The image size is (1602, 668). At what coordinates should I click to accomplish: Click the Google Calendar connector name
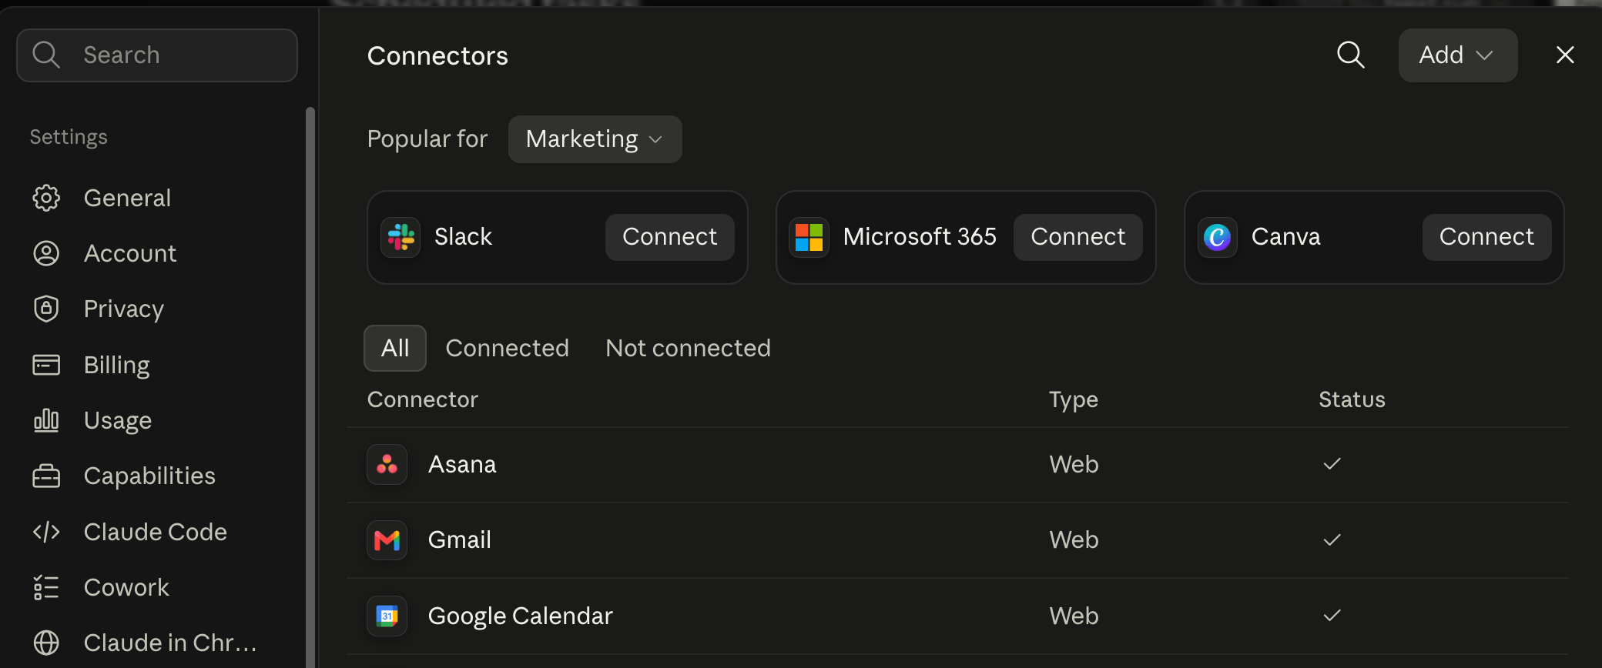coord(521,616)
